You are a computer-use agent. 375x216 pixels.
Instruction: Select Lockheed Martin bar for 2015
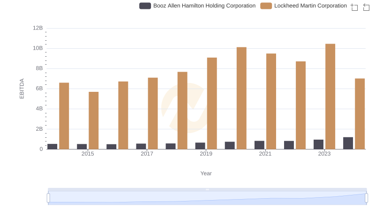coord(93,120)
